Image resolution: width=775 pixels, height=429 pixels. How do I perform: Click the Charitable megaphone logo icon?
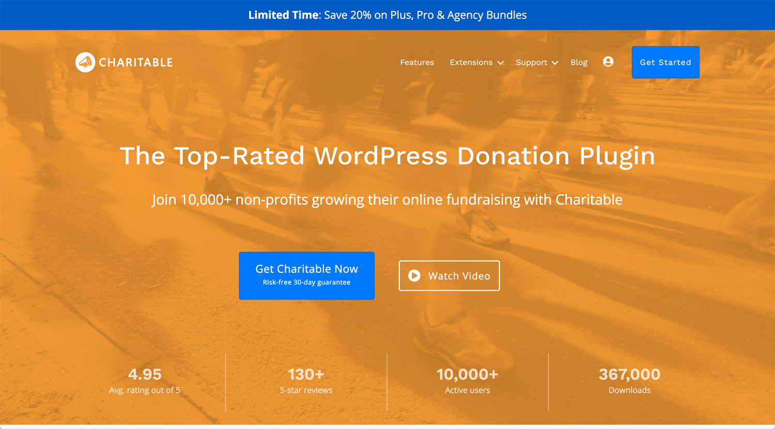(x=85, y=62)
